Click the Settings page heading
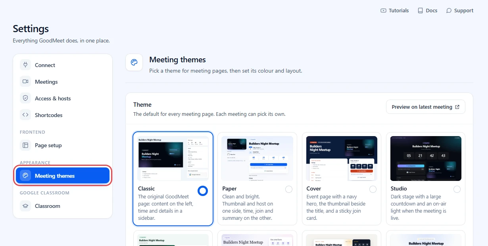Image resolution: width=488 pixels, height=246 pixels. [31, 29]
